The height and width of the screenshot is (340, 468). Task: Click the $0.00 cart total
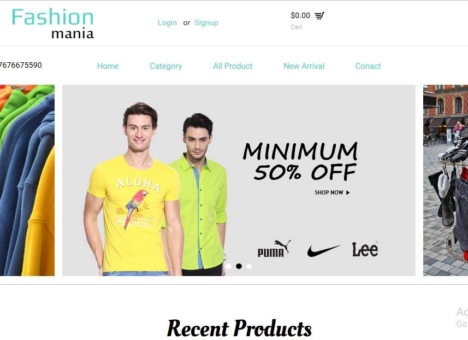300,15
